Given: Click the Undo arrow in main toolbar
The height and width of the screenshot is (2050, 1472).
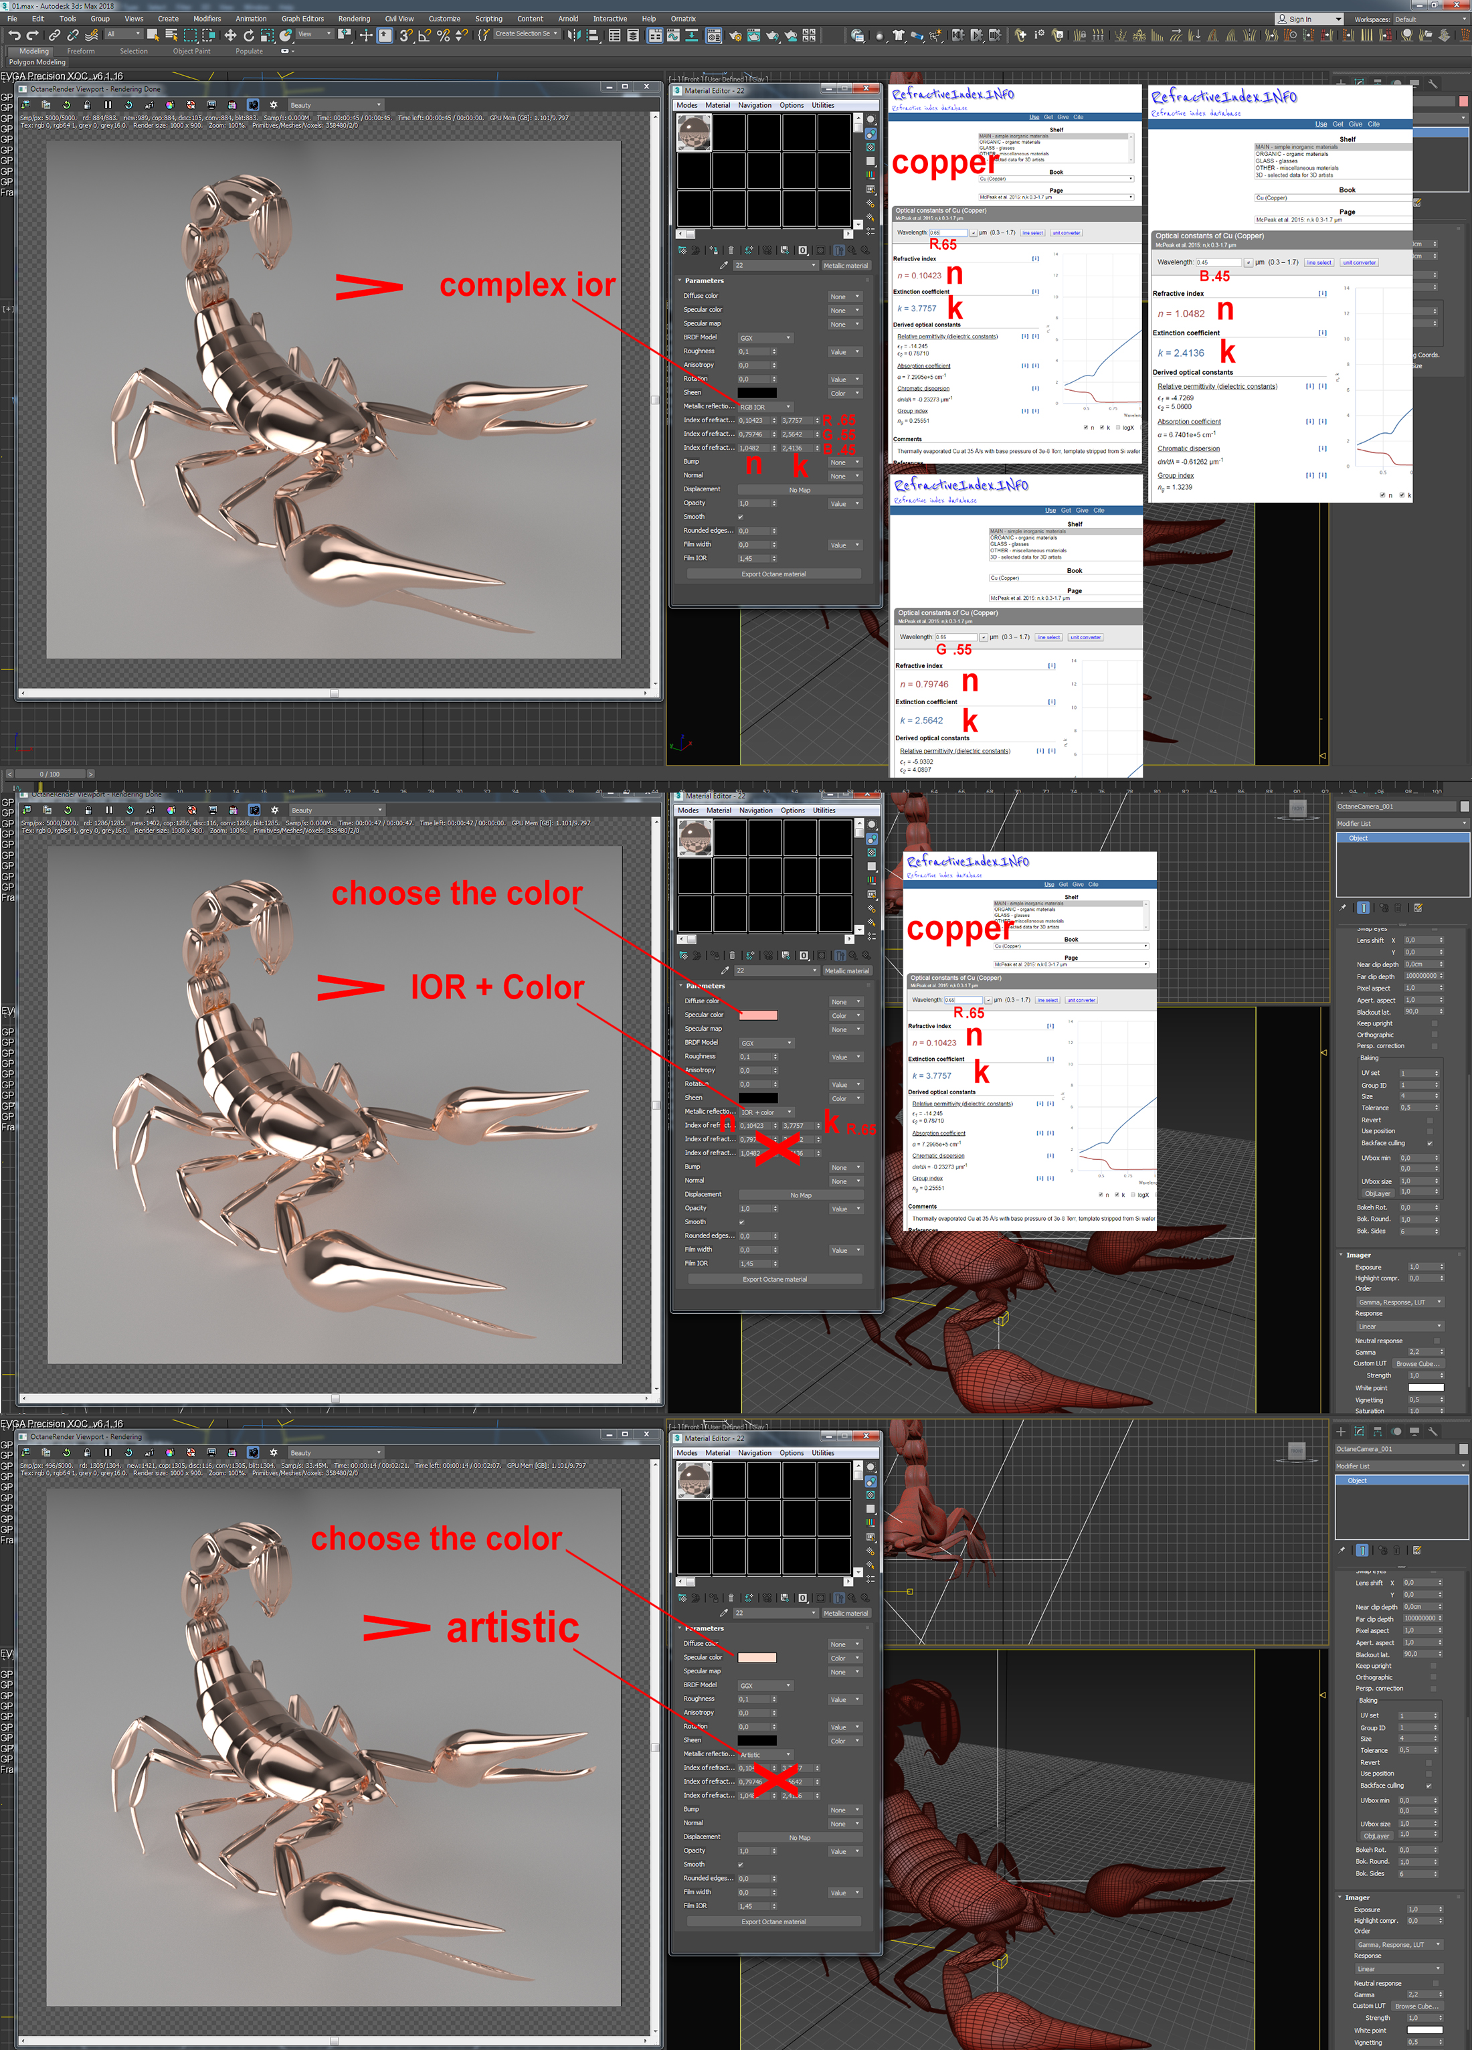Looking at the screenshot, I should (x=15, y=35).
